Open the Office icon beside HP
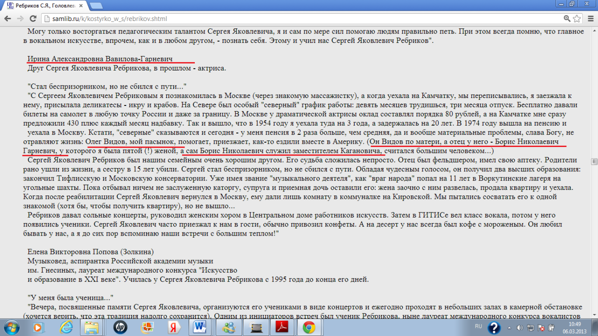Viewport: 598px width, 336px height. coord(147,328)
